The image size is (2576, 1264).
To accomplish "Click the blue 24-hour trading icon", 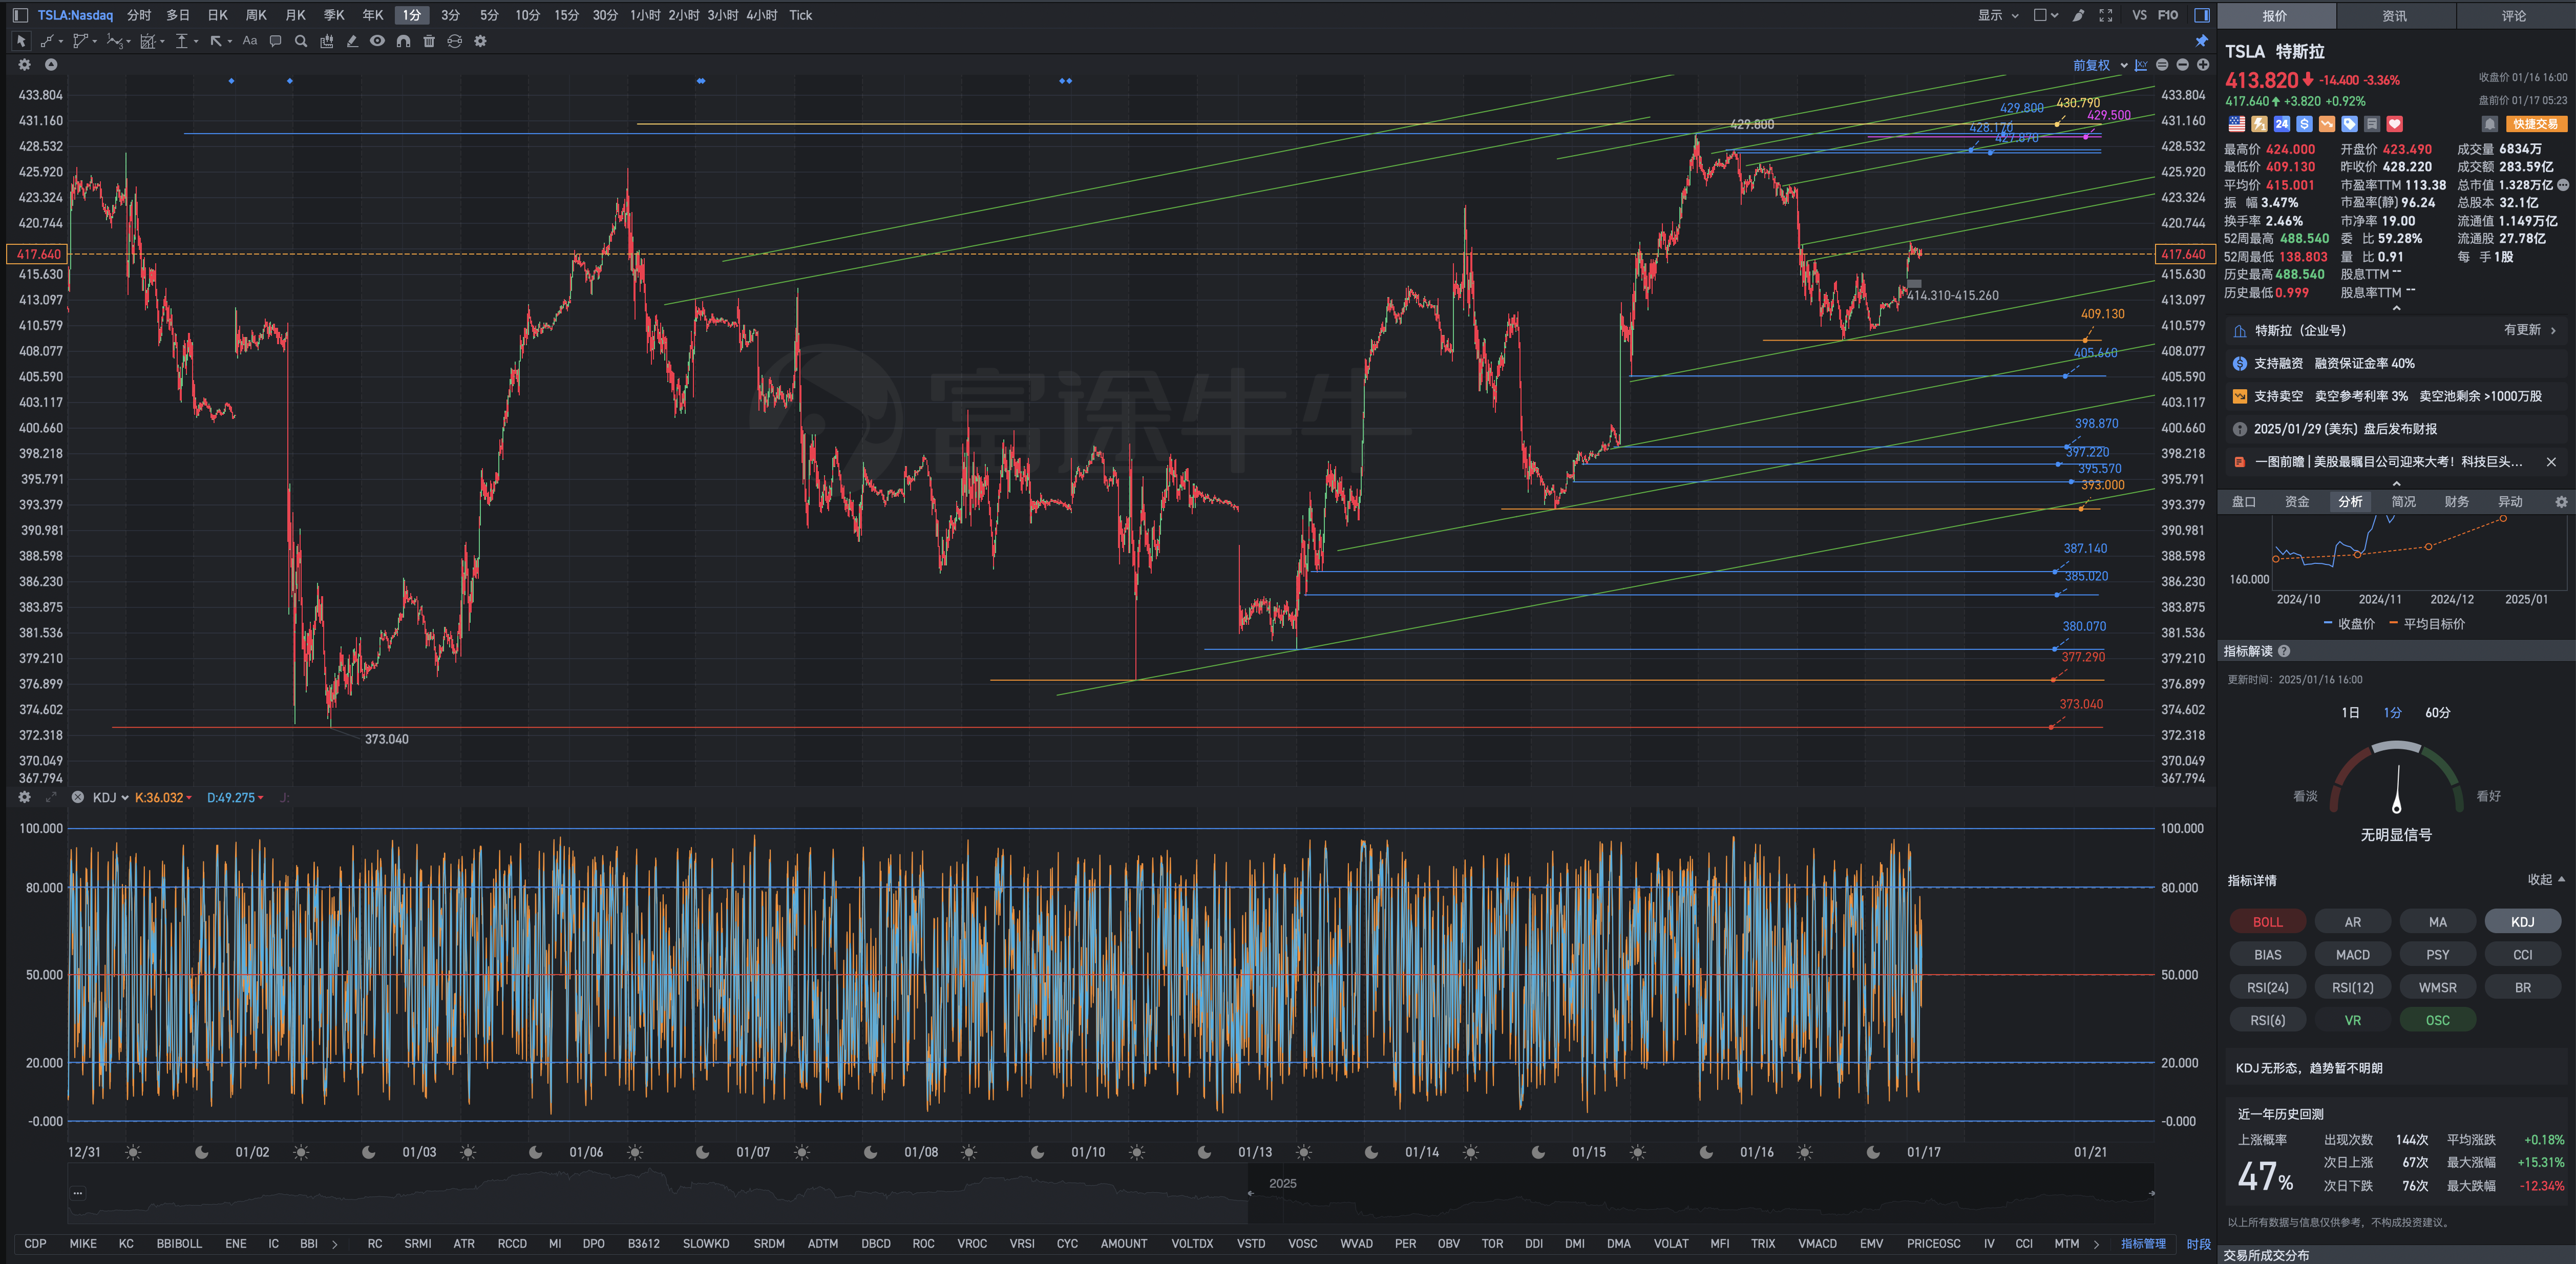I will coord(2281,124).
